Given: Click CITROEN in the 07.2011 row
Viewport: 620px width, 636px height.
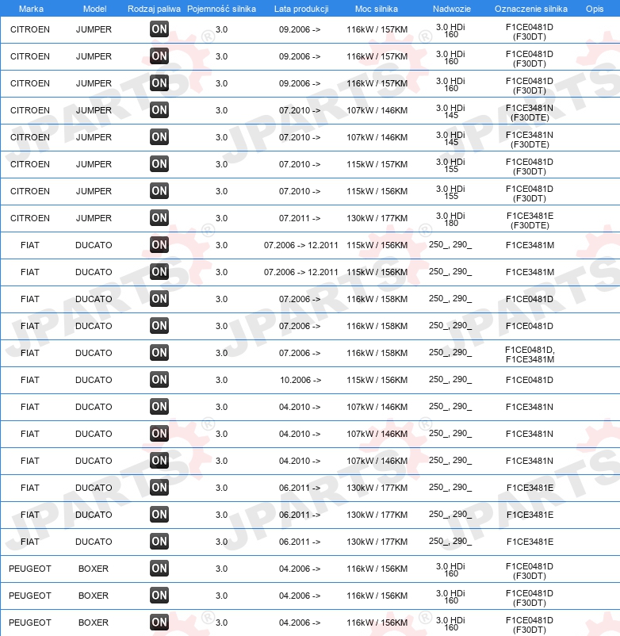Looking at the screenshot, I should [x=30, y=218].
